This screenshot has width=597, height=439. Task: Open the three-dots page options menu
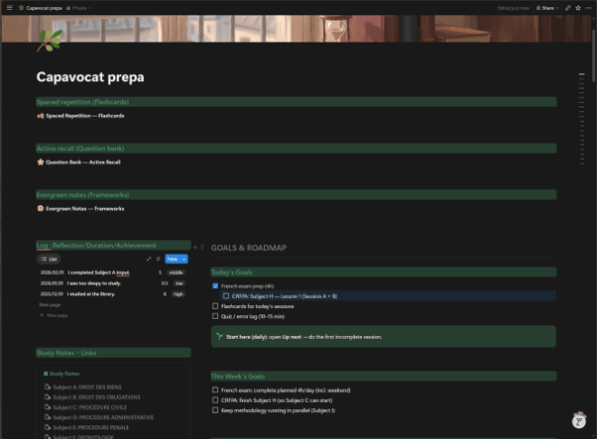[588, 8]
